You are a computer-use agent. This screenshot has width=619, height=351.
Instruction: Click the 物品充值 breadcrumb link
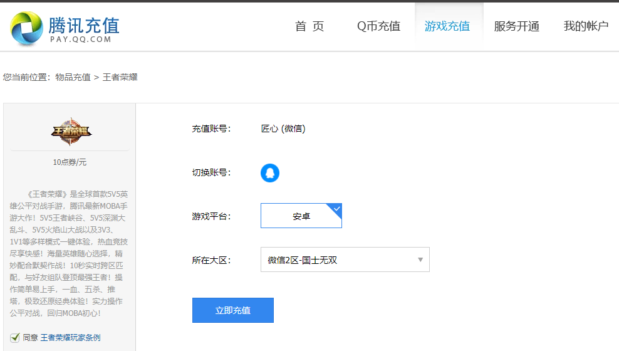(73, 77)
